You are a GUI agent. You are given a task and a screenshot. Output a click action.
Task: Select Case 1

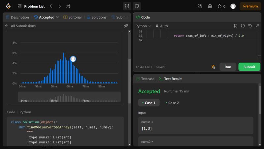[x=149, y=103]
